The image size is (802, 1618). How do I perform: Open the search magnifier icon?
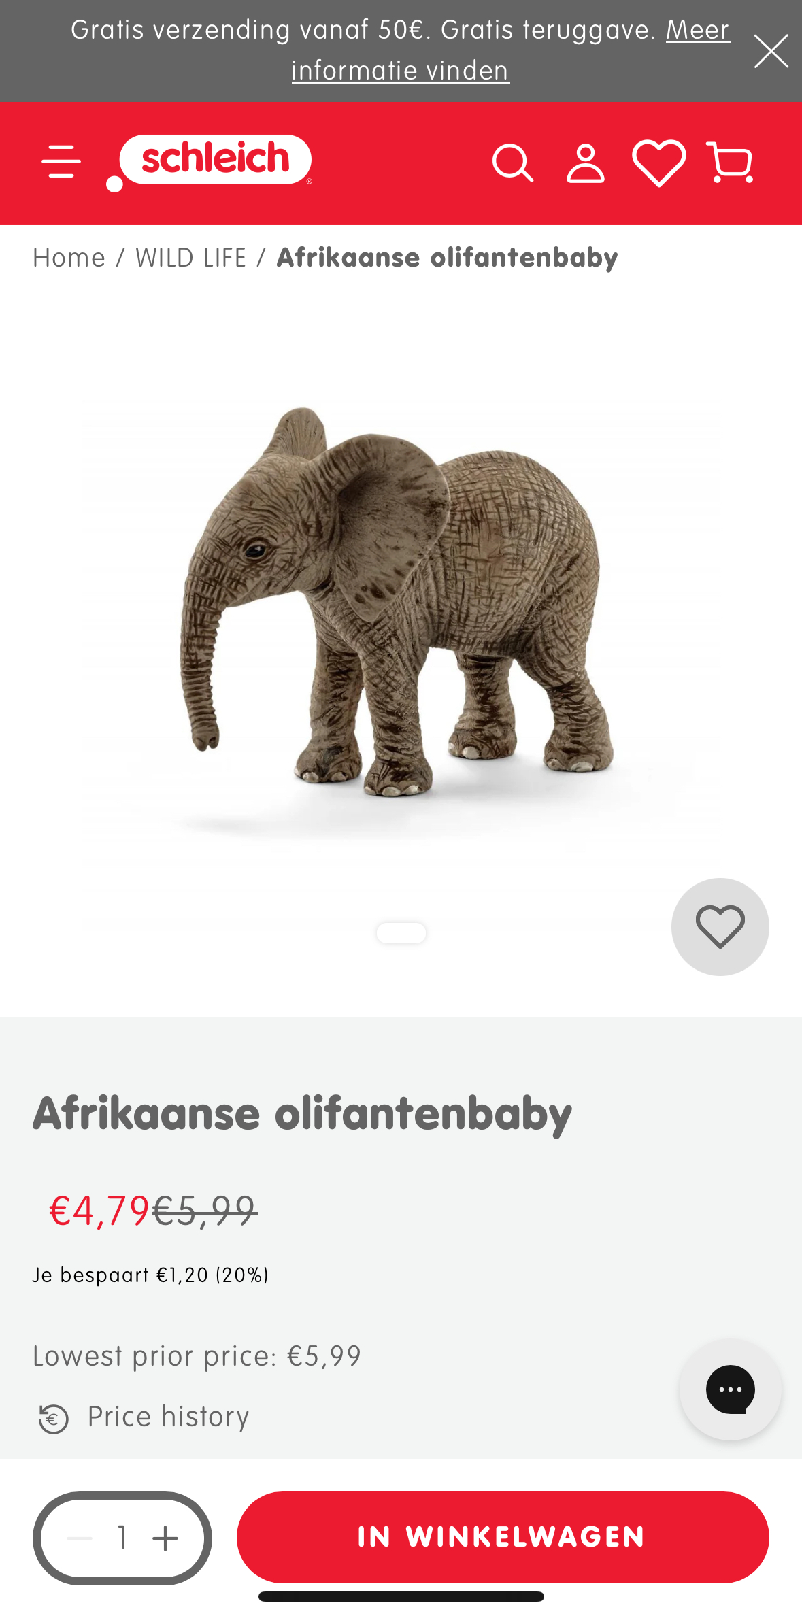point(513,163)
